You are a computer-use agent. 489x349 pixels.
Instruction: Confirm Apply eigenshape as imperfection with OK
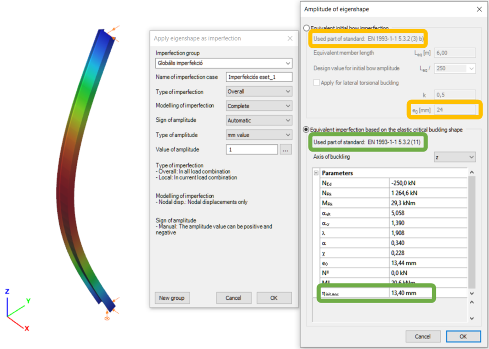274,298
